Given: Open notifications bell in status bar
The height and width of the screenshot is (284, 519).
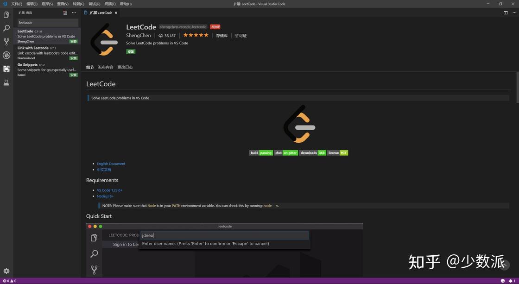Looking at the screenshot, I should pyautogui.click(x=512, y=281).
